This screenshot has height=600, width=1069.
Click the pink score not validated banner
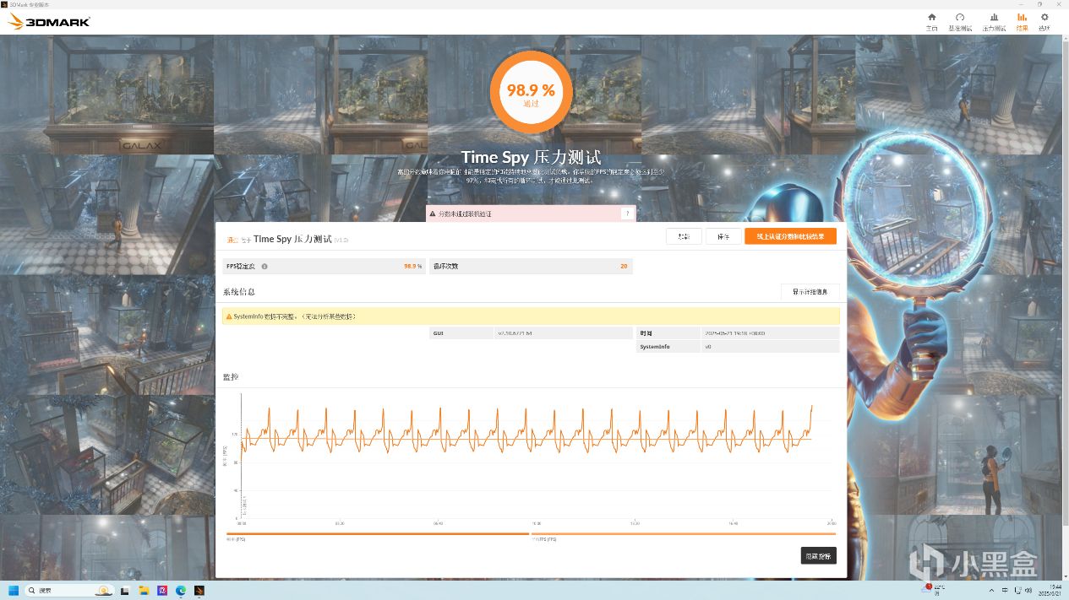point(531,214)
